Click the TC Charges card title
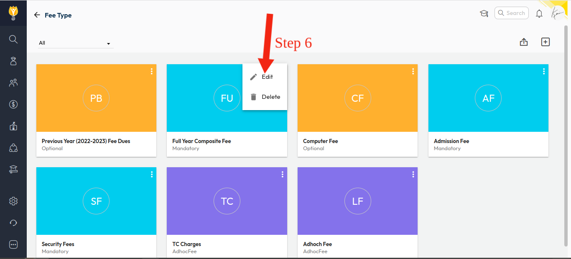This screenshot has height=259, width=571. (x=187, y=244)
